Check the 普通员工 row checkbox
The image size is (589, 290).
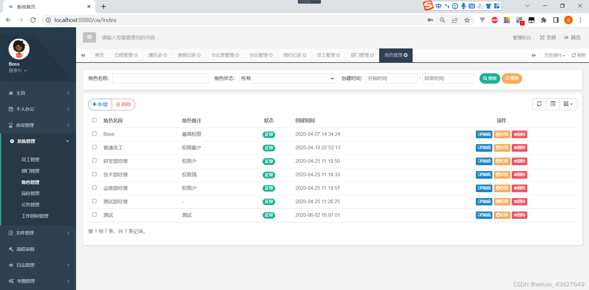pos(94,147)
